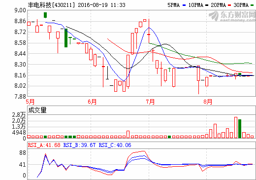Click the green 30PMA legend color marker
The image size is (256, 180).
coord(252,5)
